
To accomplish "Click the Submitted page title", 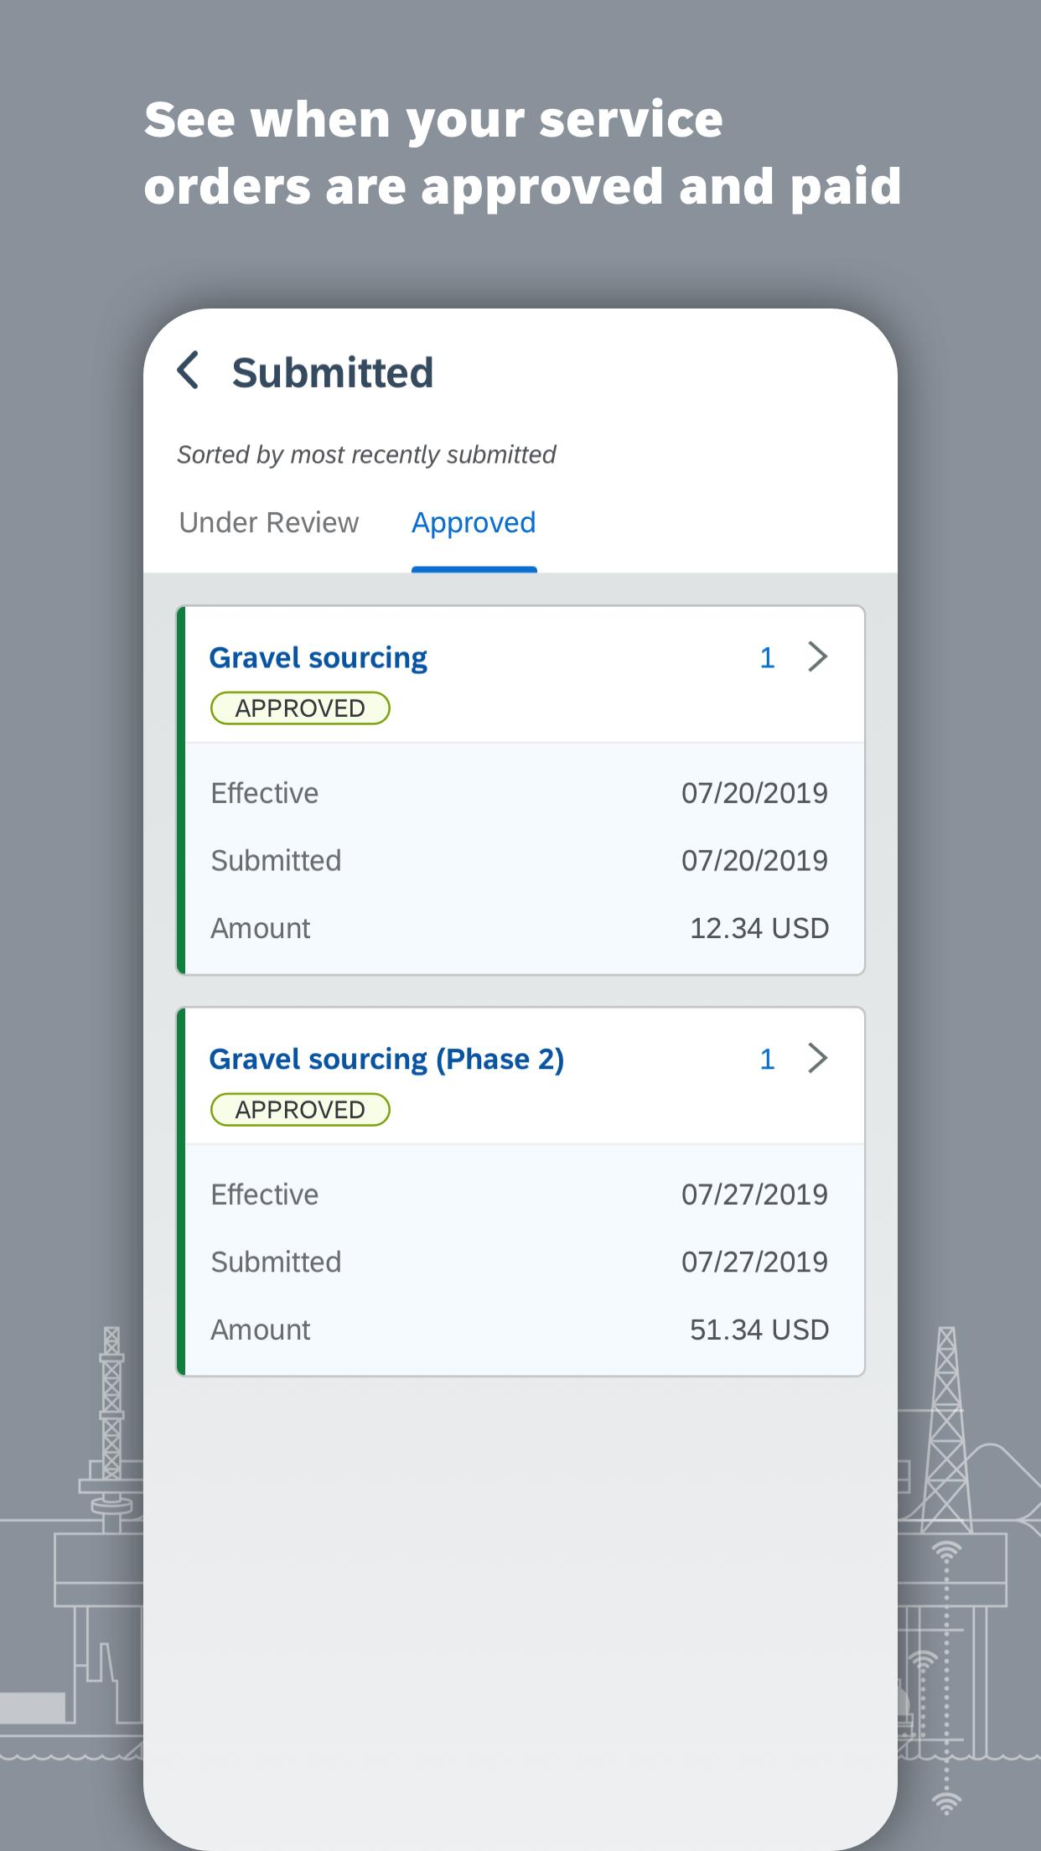I will [333, 373].
